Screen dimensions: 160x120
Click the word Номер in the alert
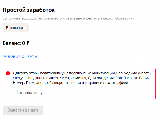click(x=19, y=83)
